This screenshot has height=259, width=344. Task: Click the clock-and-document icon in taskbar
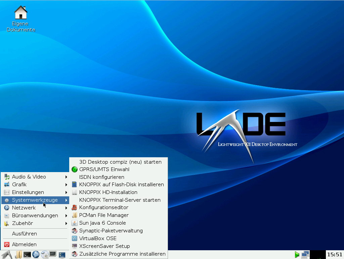point(45,255)
